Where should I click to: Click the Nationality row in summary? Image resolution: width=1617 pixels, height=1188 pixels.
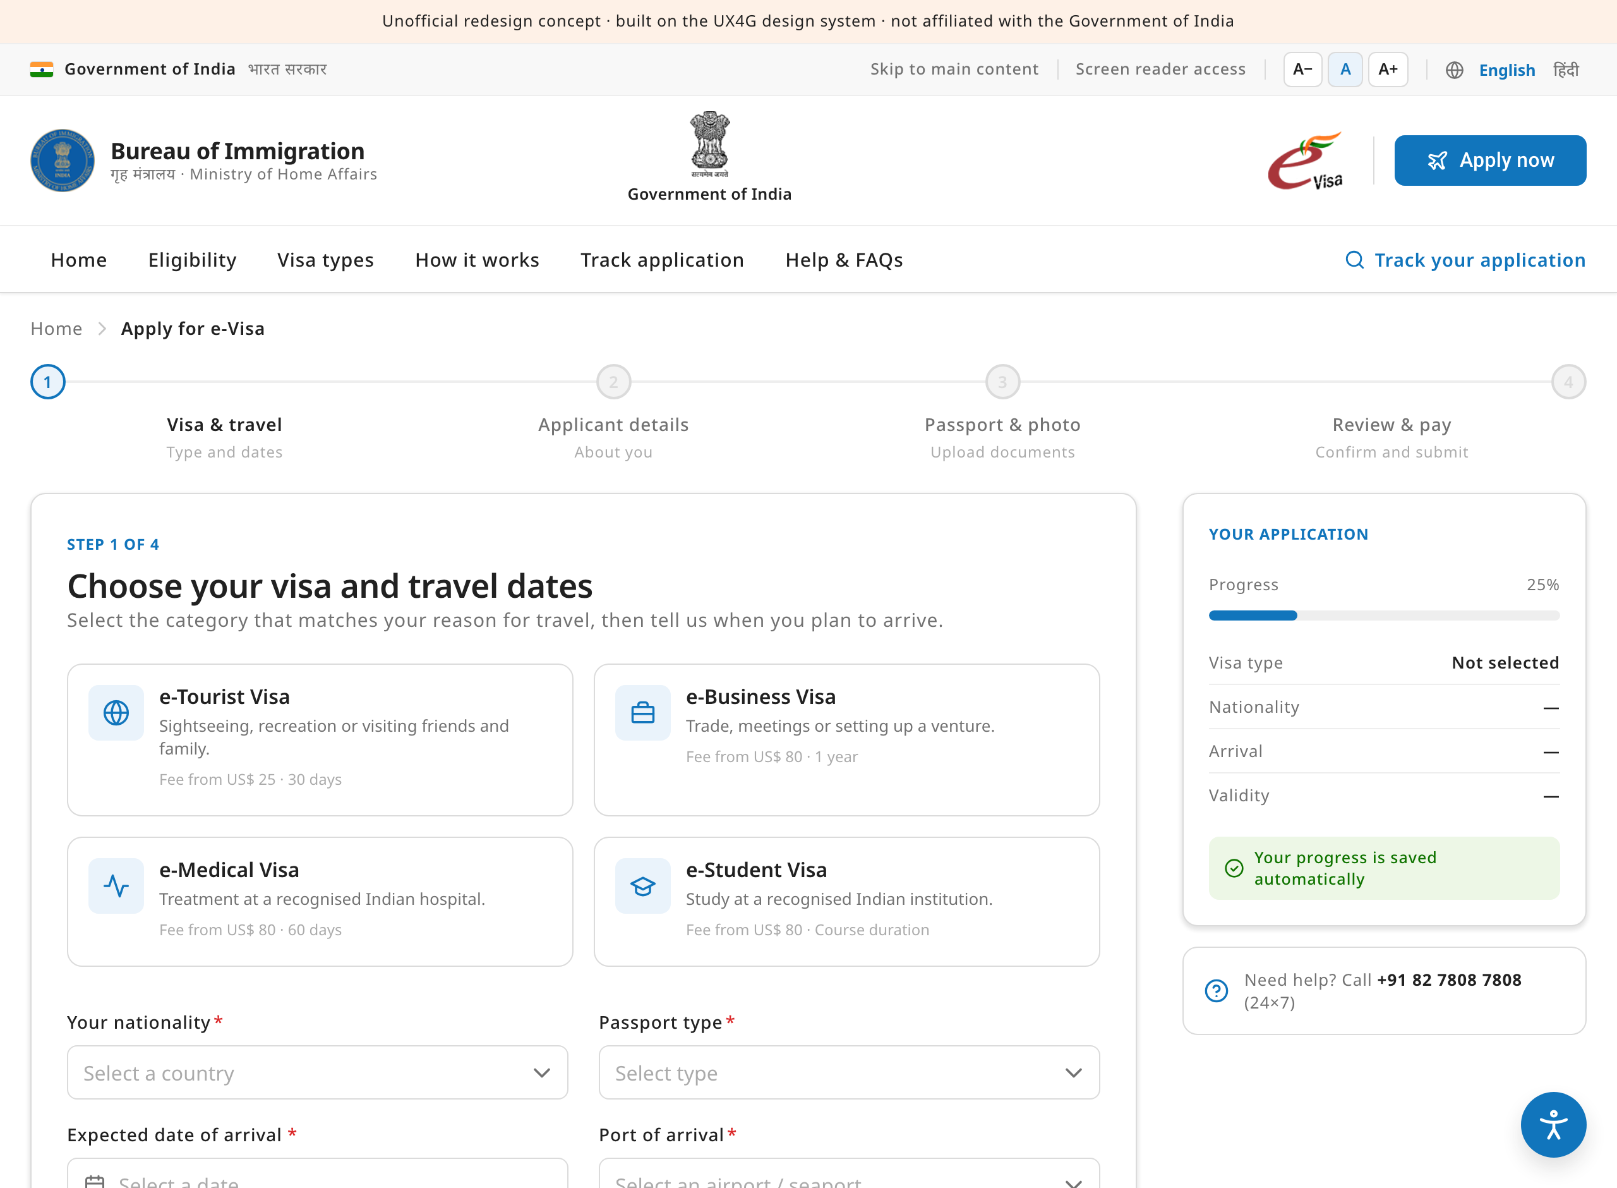[x=1383, y=707]
